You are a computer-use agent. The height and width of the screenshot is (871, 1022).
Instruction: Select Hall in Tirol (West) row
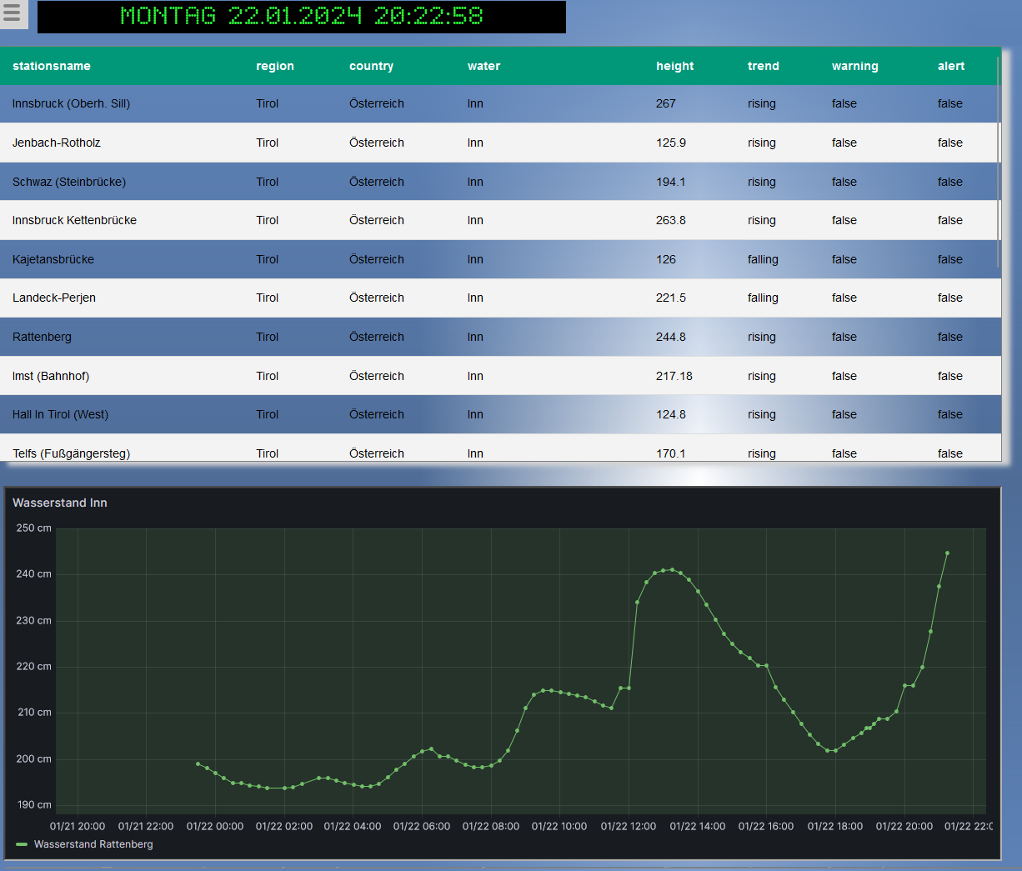tap(60, 414)
